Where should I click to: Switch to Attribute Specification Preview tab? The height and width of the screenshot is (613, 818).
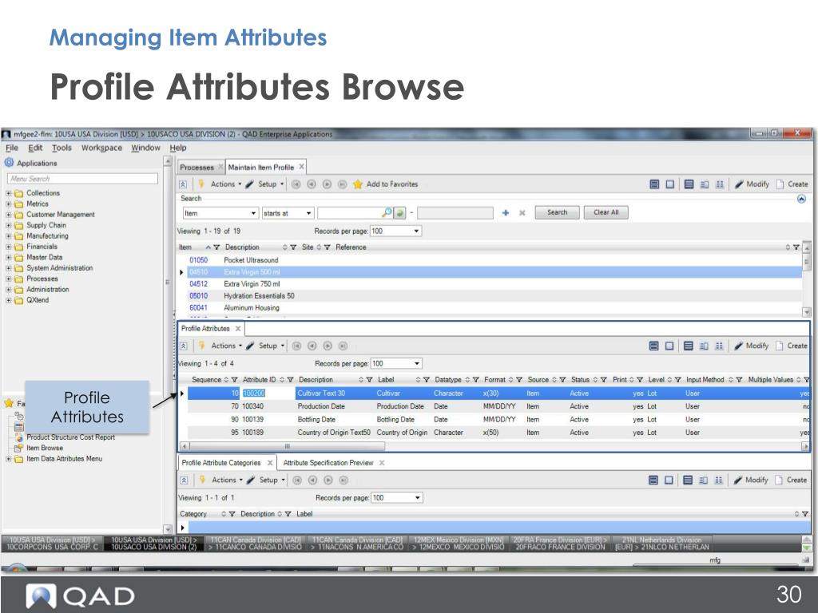pyautogui.click(x=328, y=463)
